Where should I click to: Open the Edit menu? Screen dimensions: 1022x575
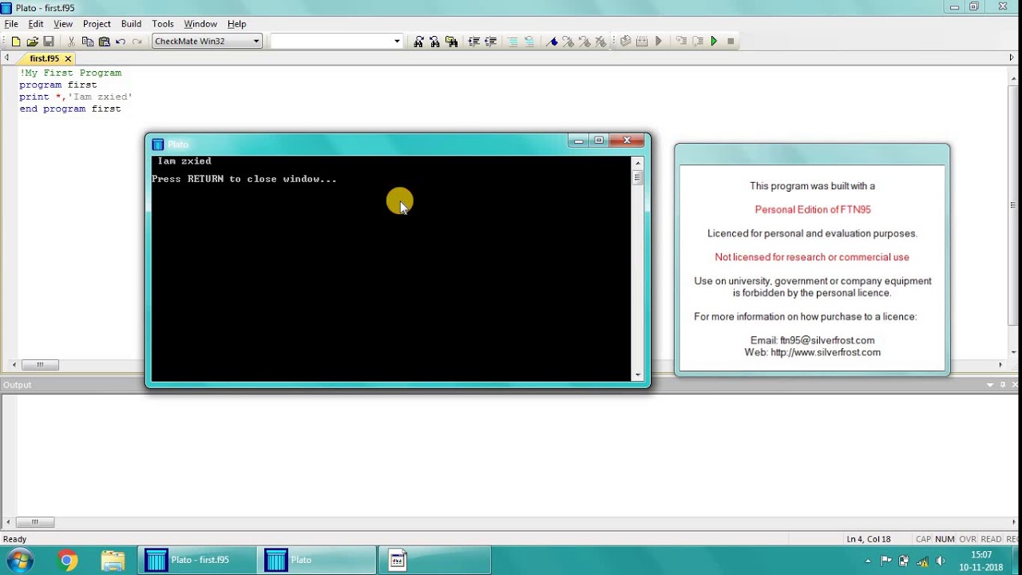coord(36,24)
